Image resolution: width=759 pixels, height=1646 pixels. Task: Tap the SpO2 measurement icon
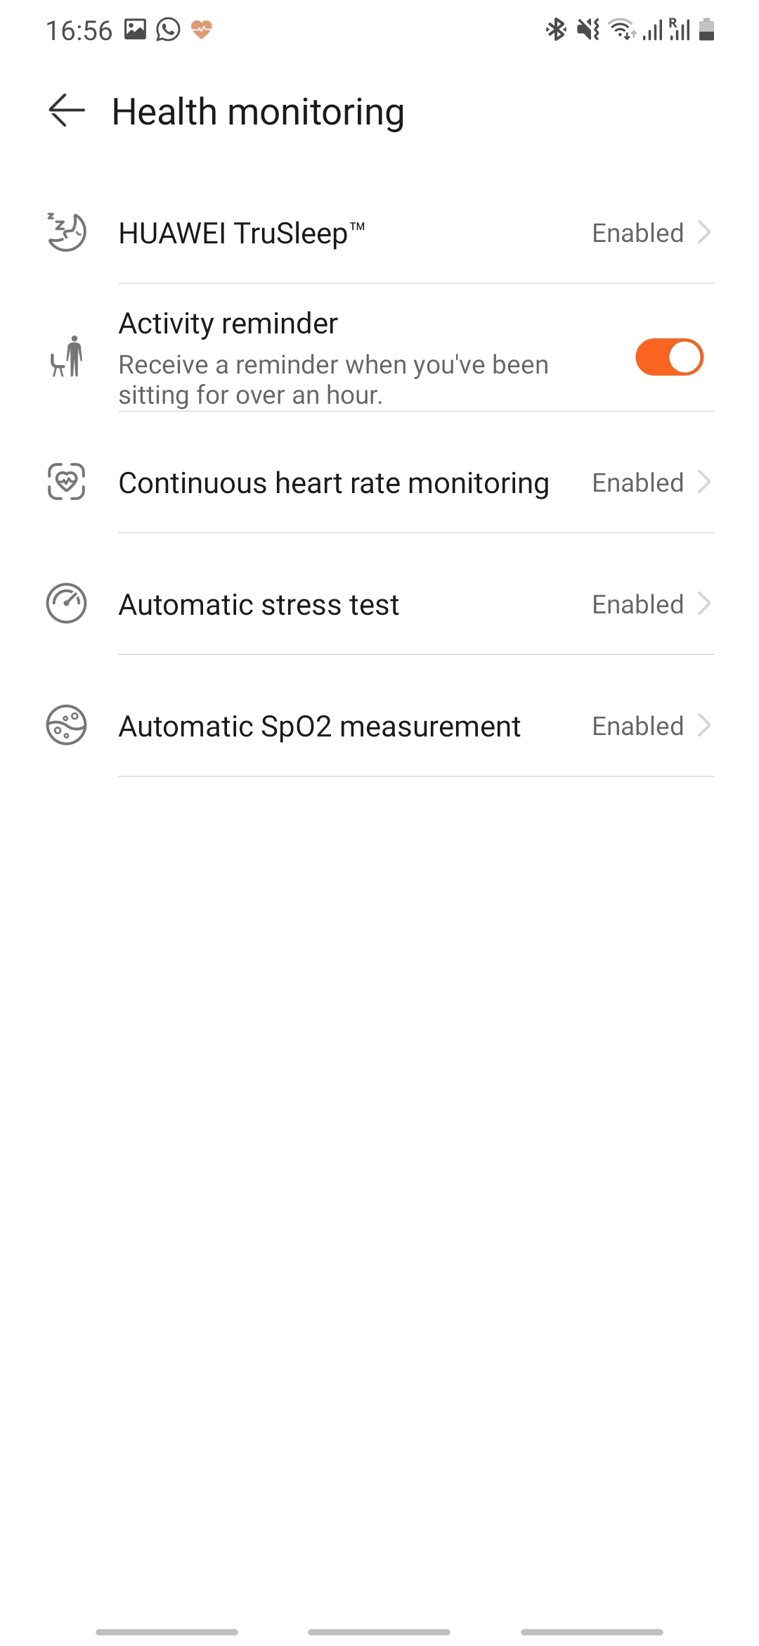coord(67,725)
